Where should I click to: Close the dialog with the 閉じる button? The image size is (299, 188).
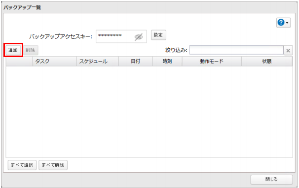click(x=271, y=180)
